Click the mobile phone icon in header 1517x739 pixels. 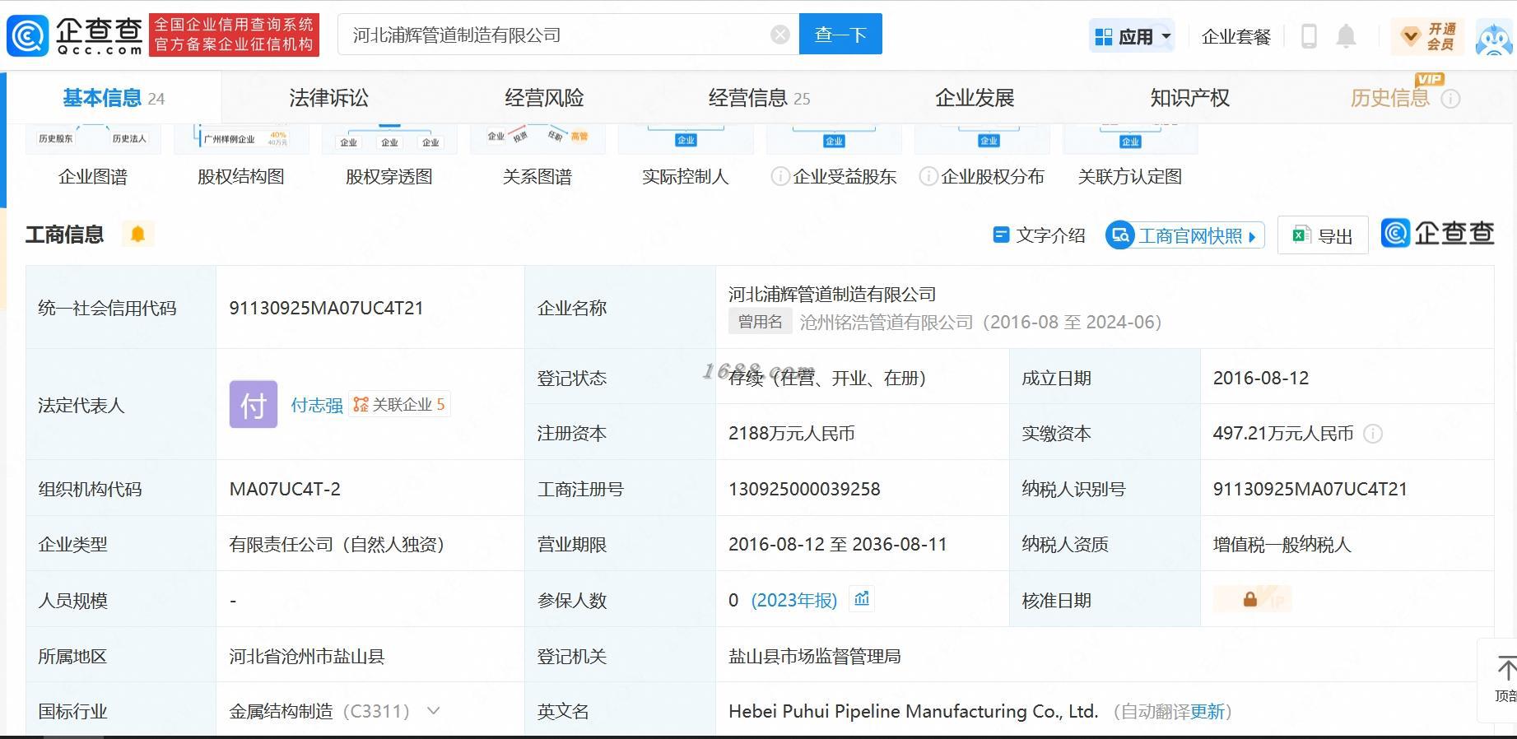(x=1309, y=36)
